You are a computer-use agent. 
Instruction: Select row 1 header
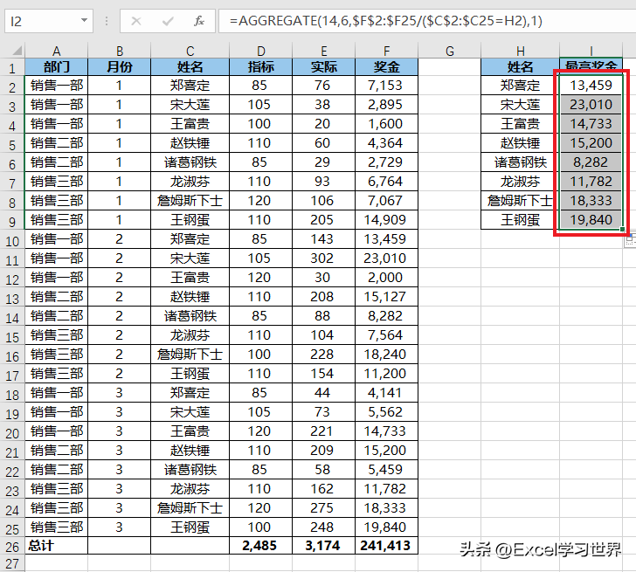click(x=12, y=67)
